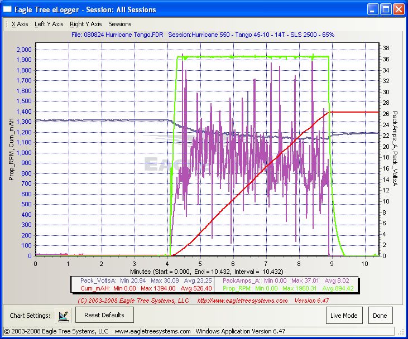The height and width of the screenshot is (339, 408).
Task: Click the Minutes axis summary label
Action: [207, 272]
